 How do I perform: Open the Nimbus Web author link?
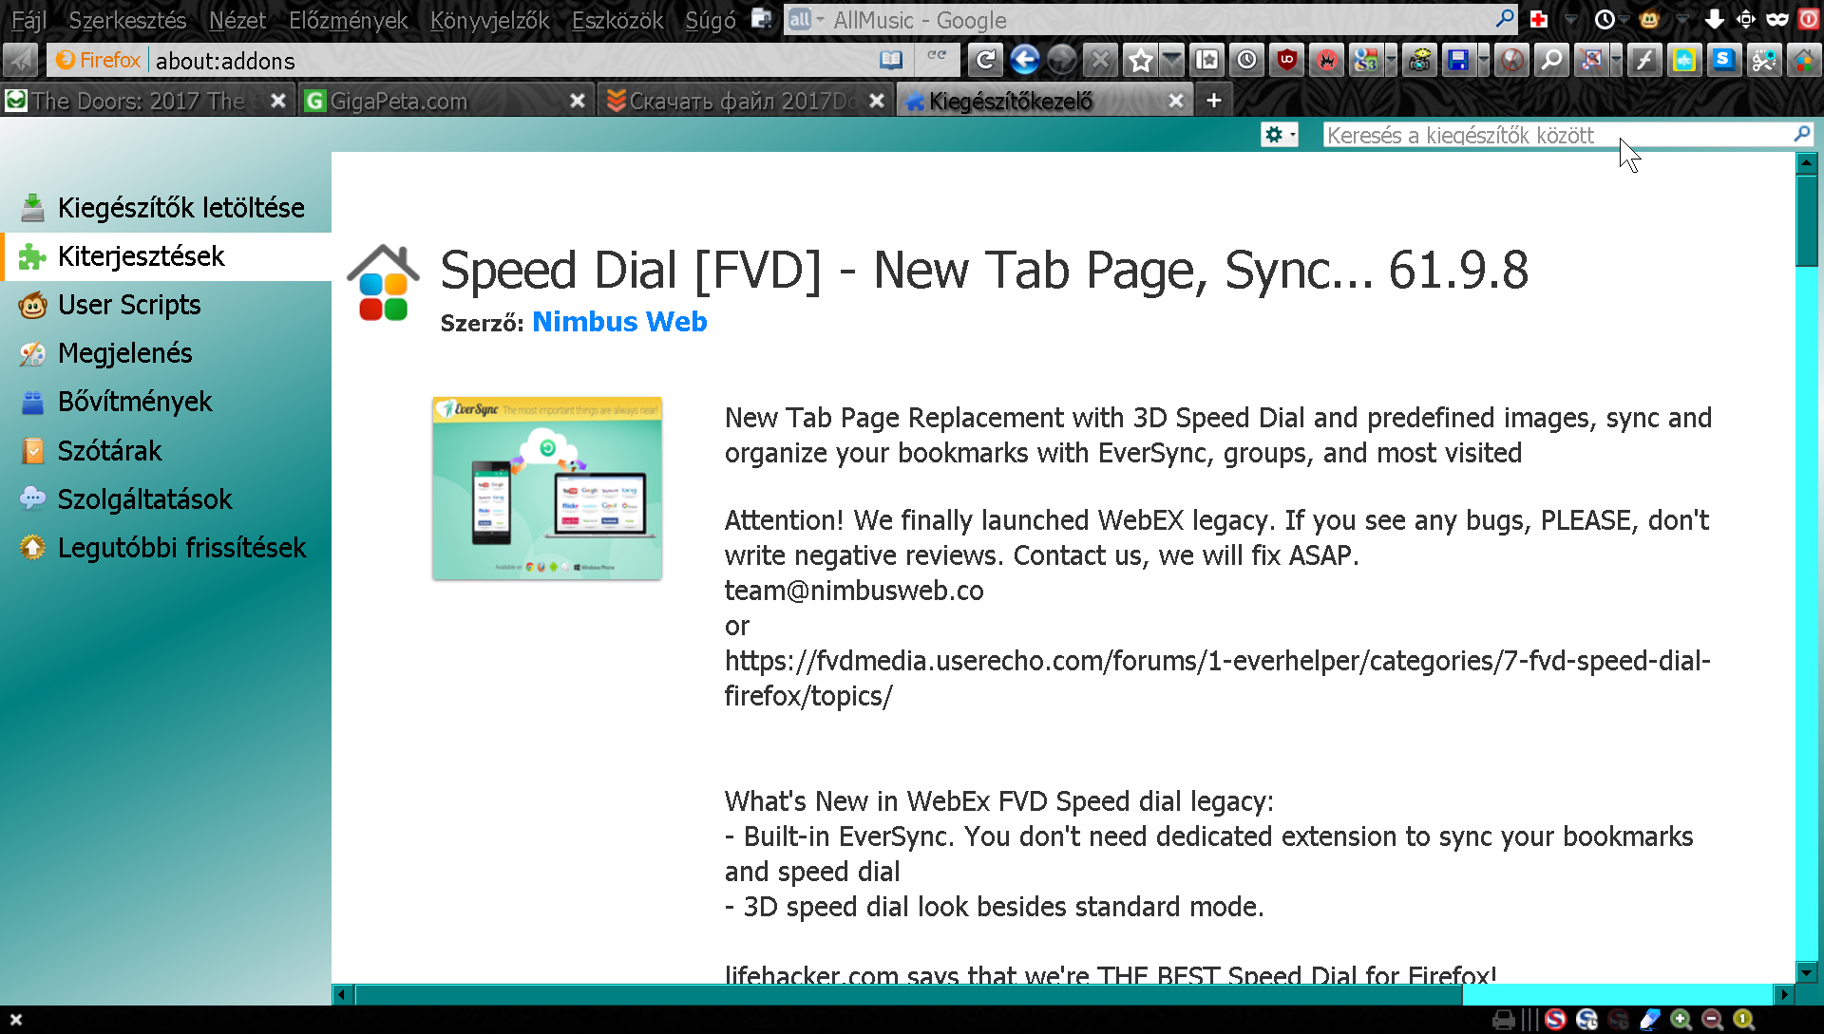point(619,322)
